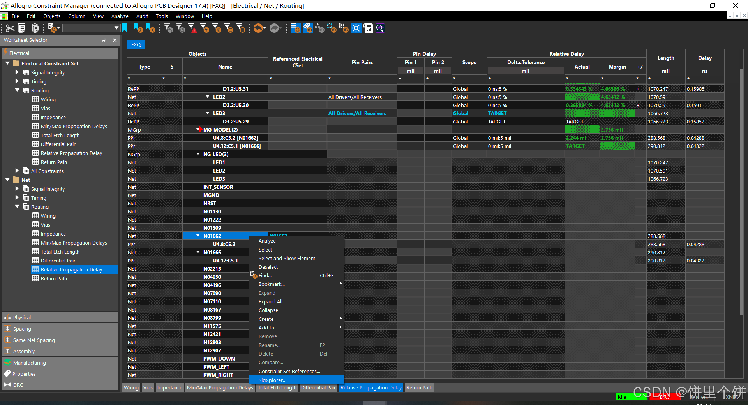Click the PWM_DOWN net name cell
This screenshot has height=405, width=748.
click(x=219, y=359)
